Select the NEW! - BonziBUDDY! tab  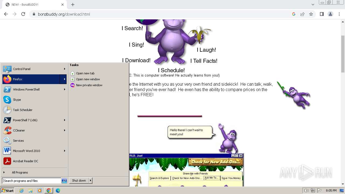click(34, 5)
